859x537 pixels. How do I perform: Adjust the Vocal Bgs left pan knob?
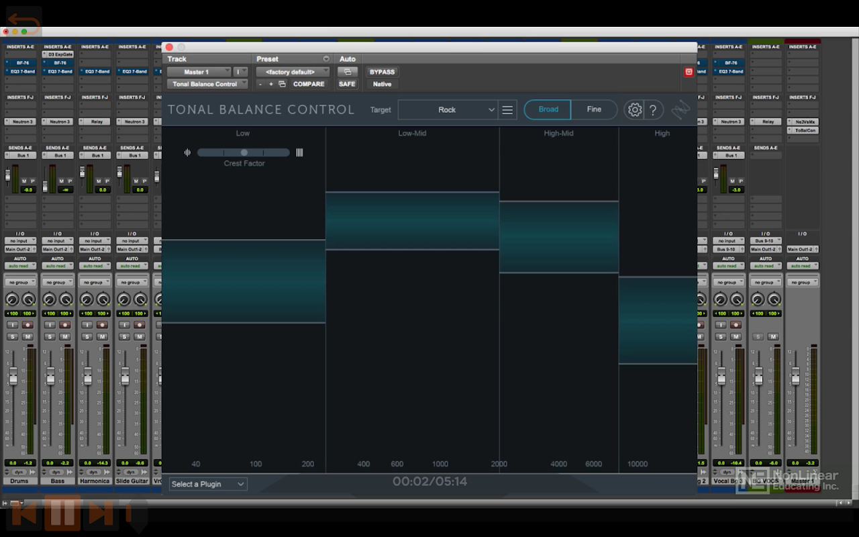[x=720, y=299]
